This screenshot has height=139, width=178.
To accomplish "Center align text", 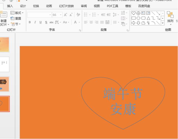I will tap(91, 22).
